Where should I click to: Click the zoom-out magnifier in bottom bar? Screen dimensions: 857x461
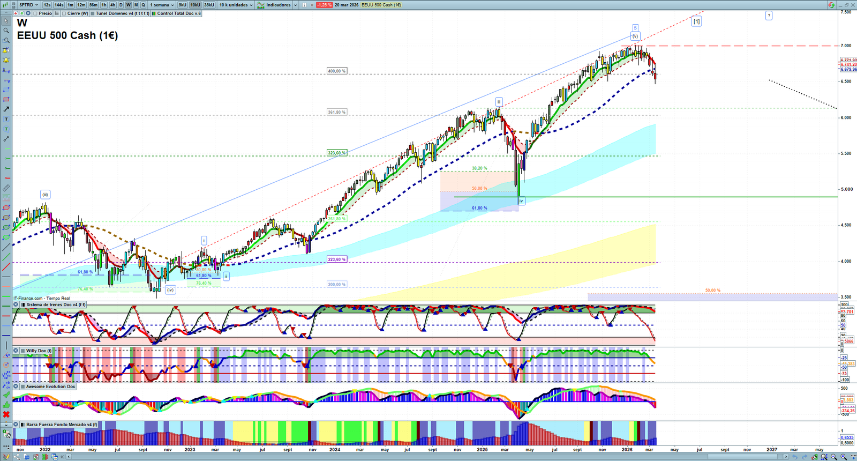[834, 457]
